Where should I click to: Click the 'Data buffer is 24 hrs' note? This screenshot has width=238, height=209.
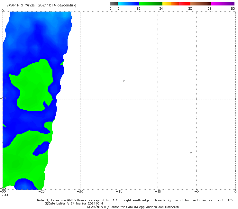click(74, 204)
